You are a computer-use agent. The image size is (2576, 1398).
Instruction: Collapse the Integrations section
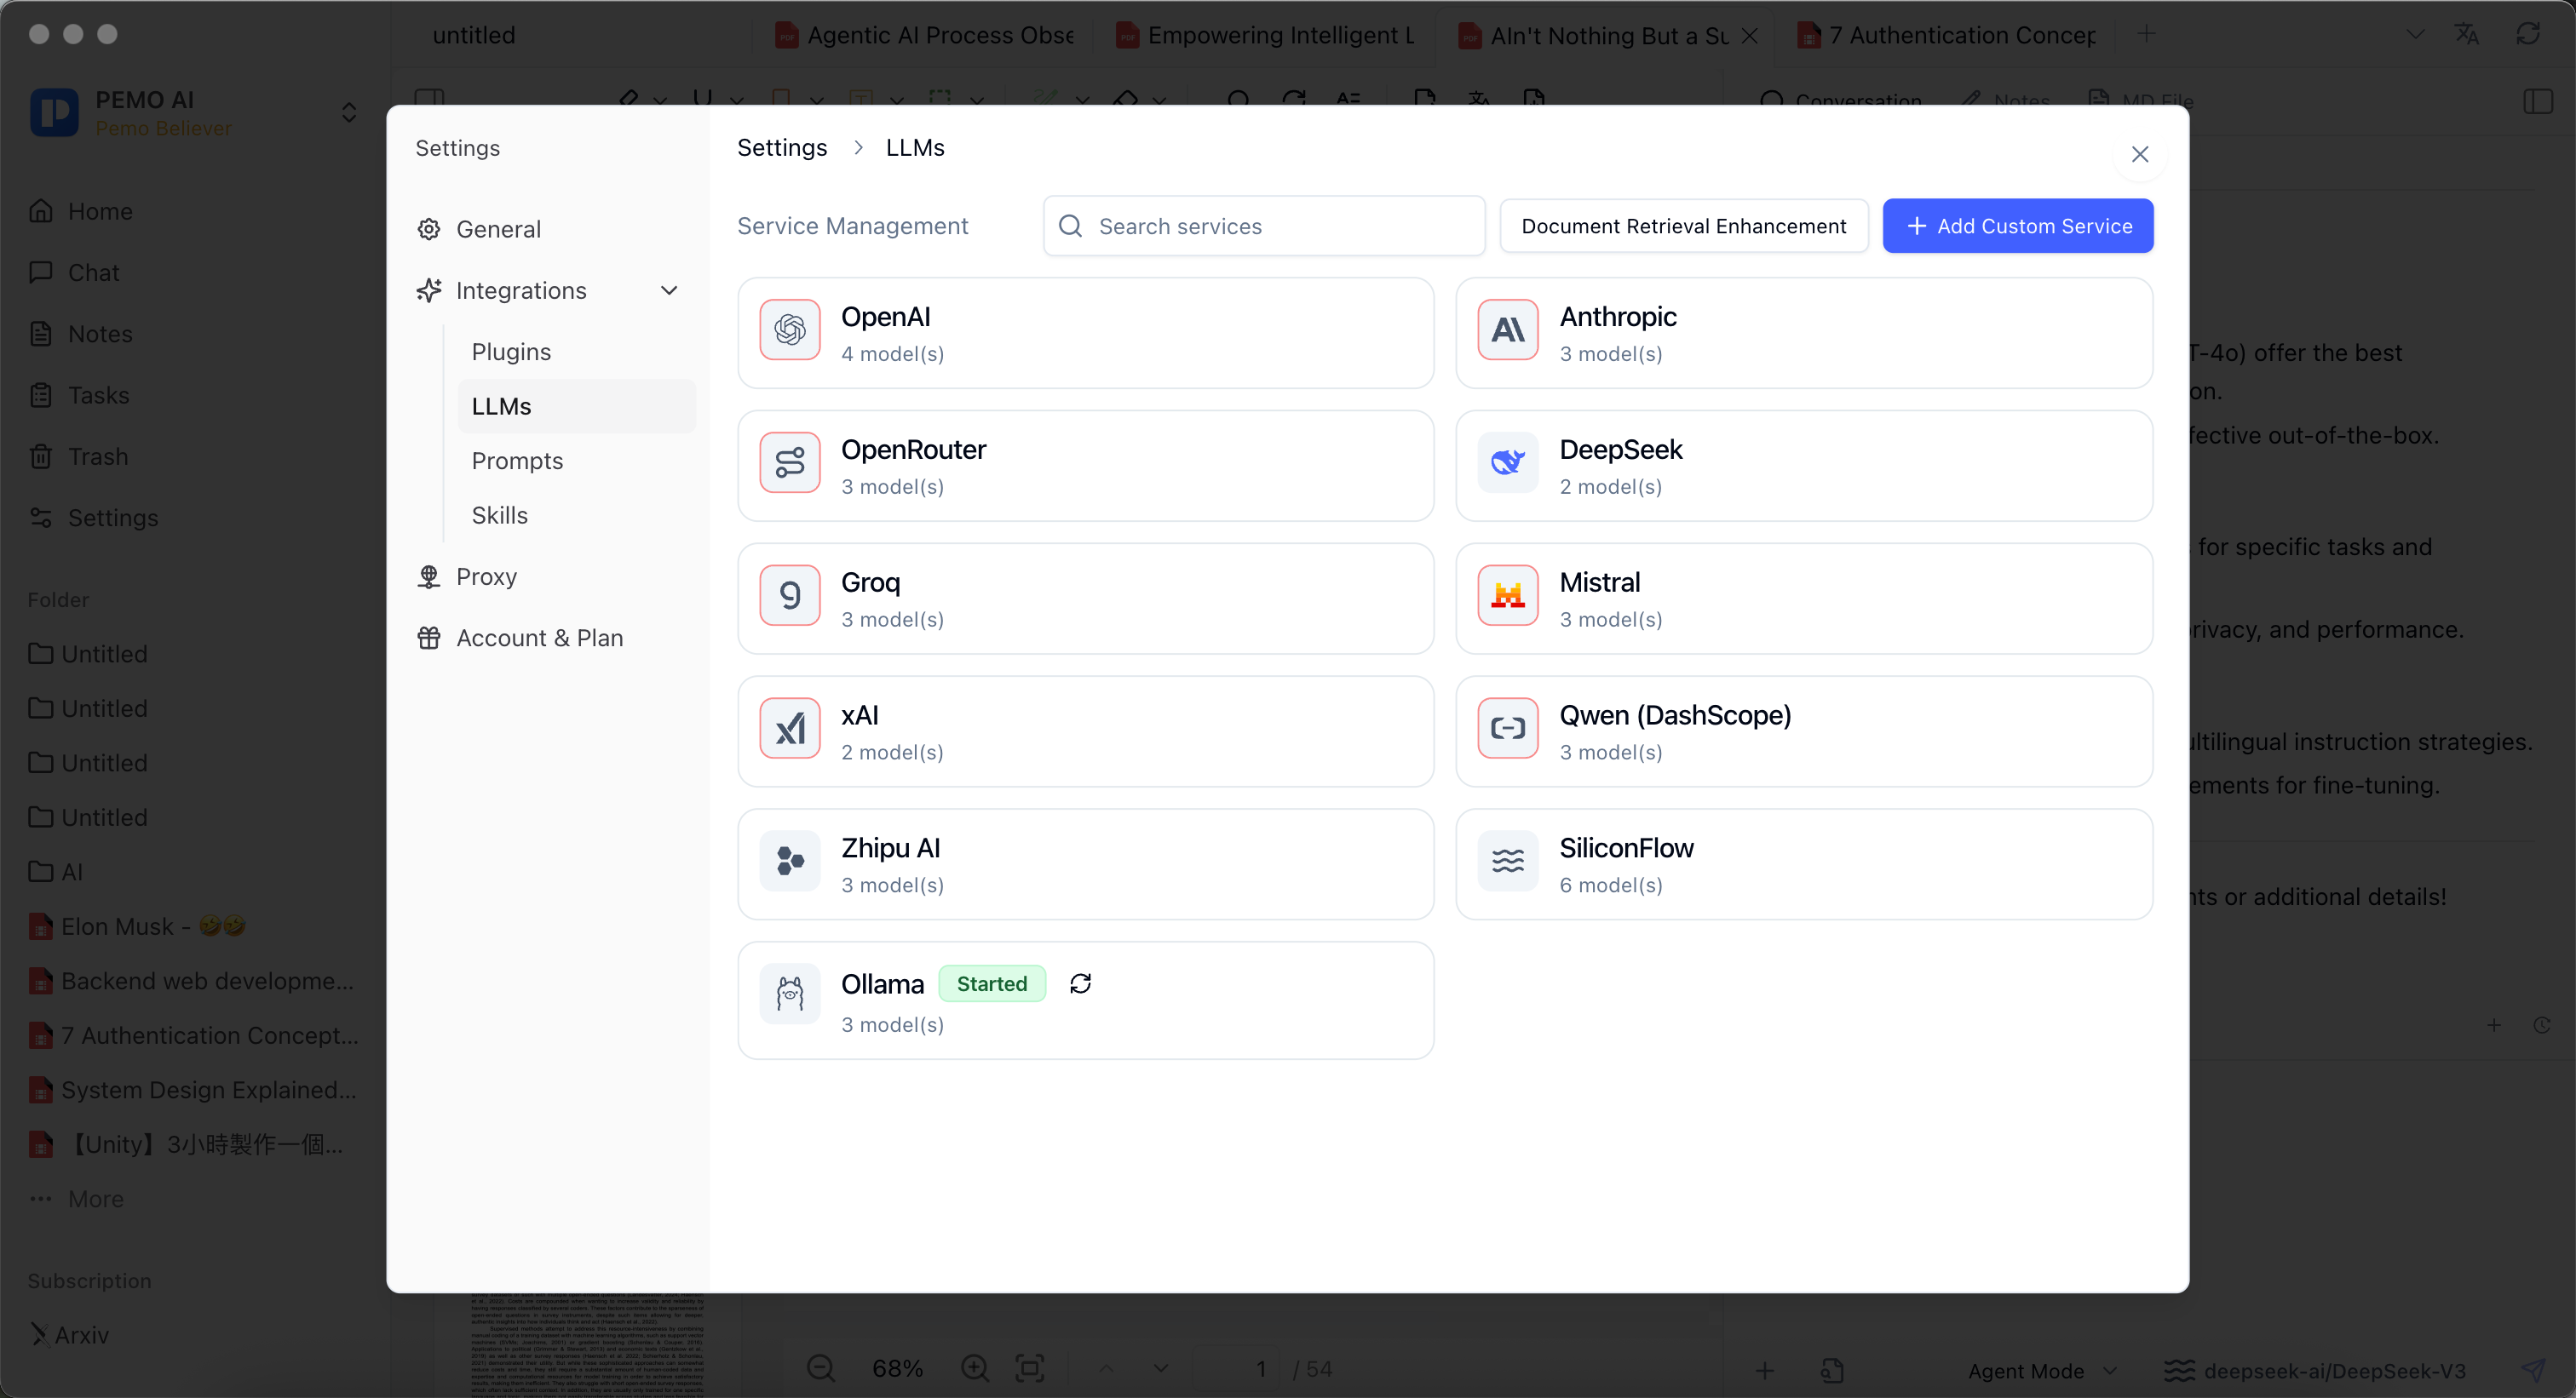pyautogui.click(x=669, y=291)
